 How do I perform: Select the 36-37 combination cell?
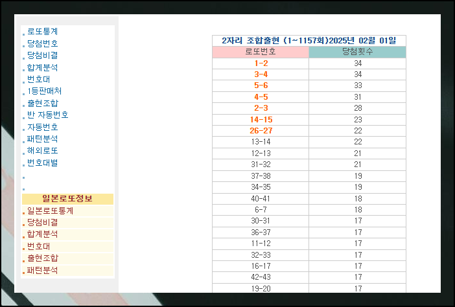click(x=261, y=233)
